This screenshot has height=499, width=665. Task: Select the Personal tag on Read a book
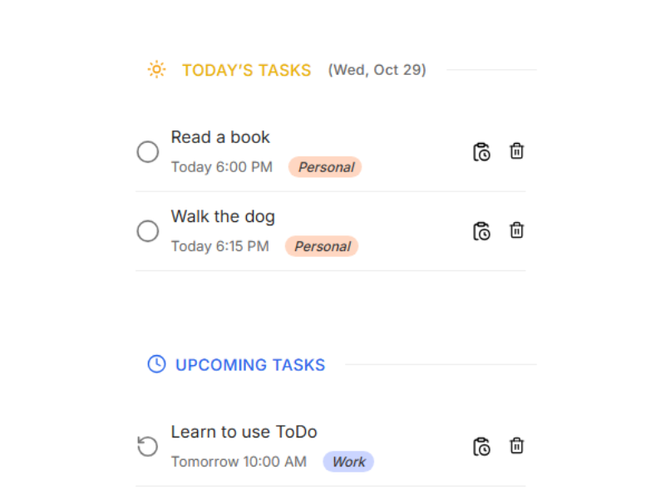325,167
